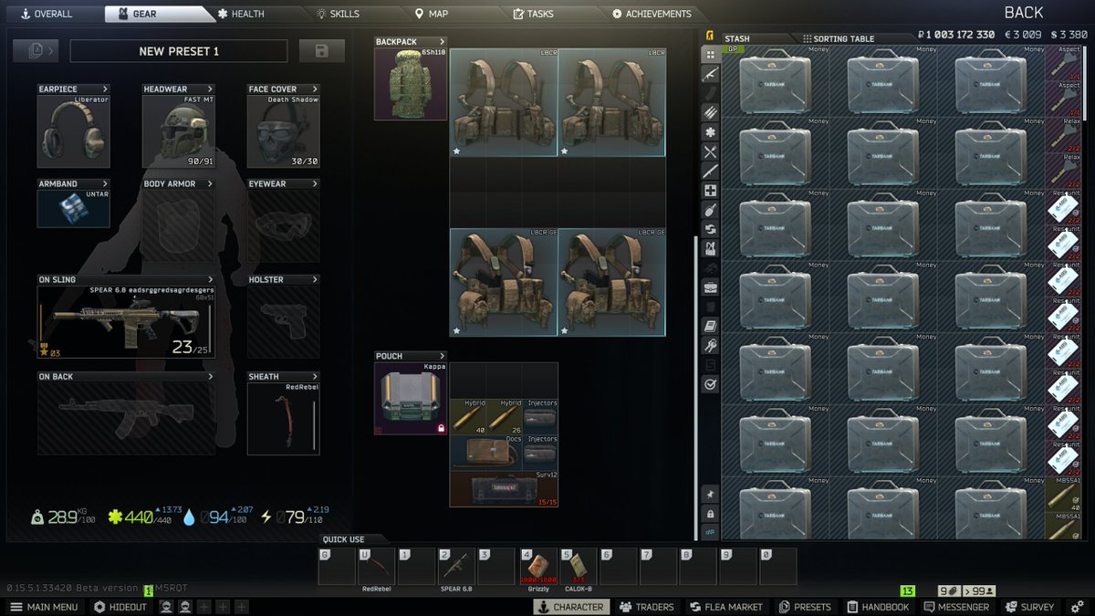Select the FAST MT helmet item
This screenshot has width=1095, height=616.
click(x=179, y=131)
